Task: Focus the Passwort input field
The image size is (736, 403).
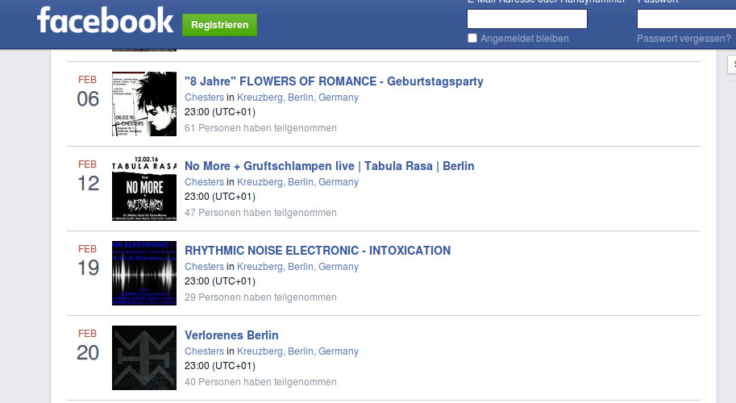Action: coord(686,19)
